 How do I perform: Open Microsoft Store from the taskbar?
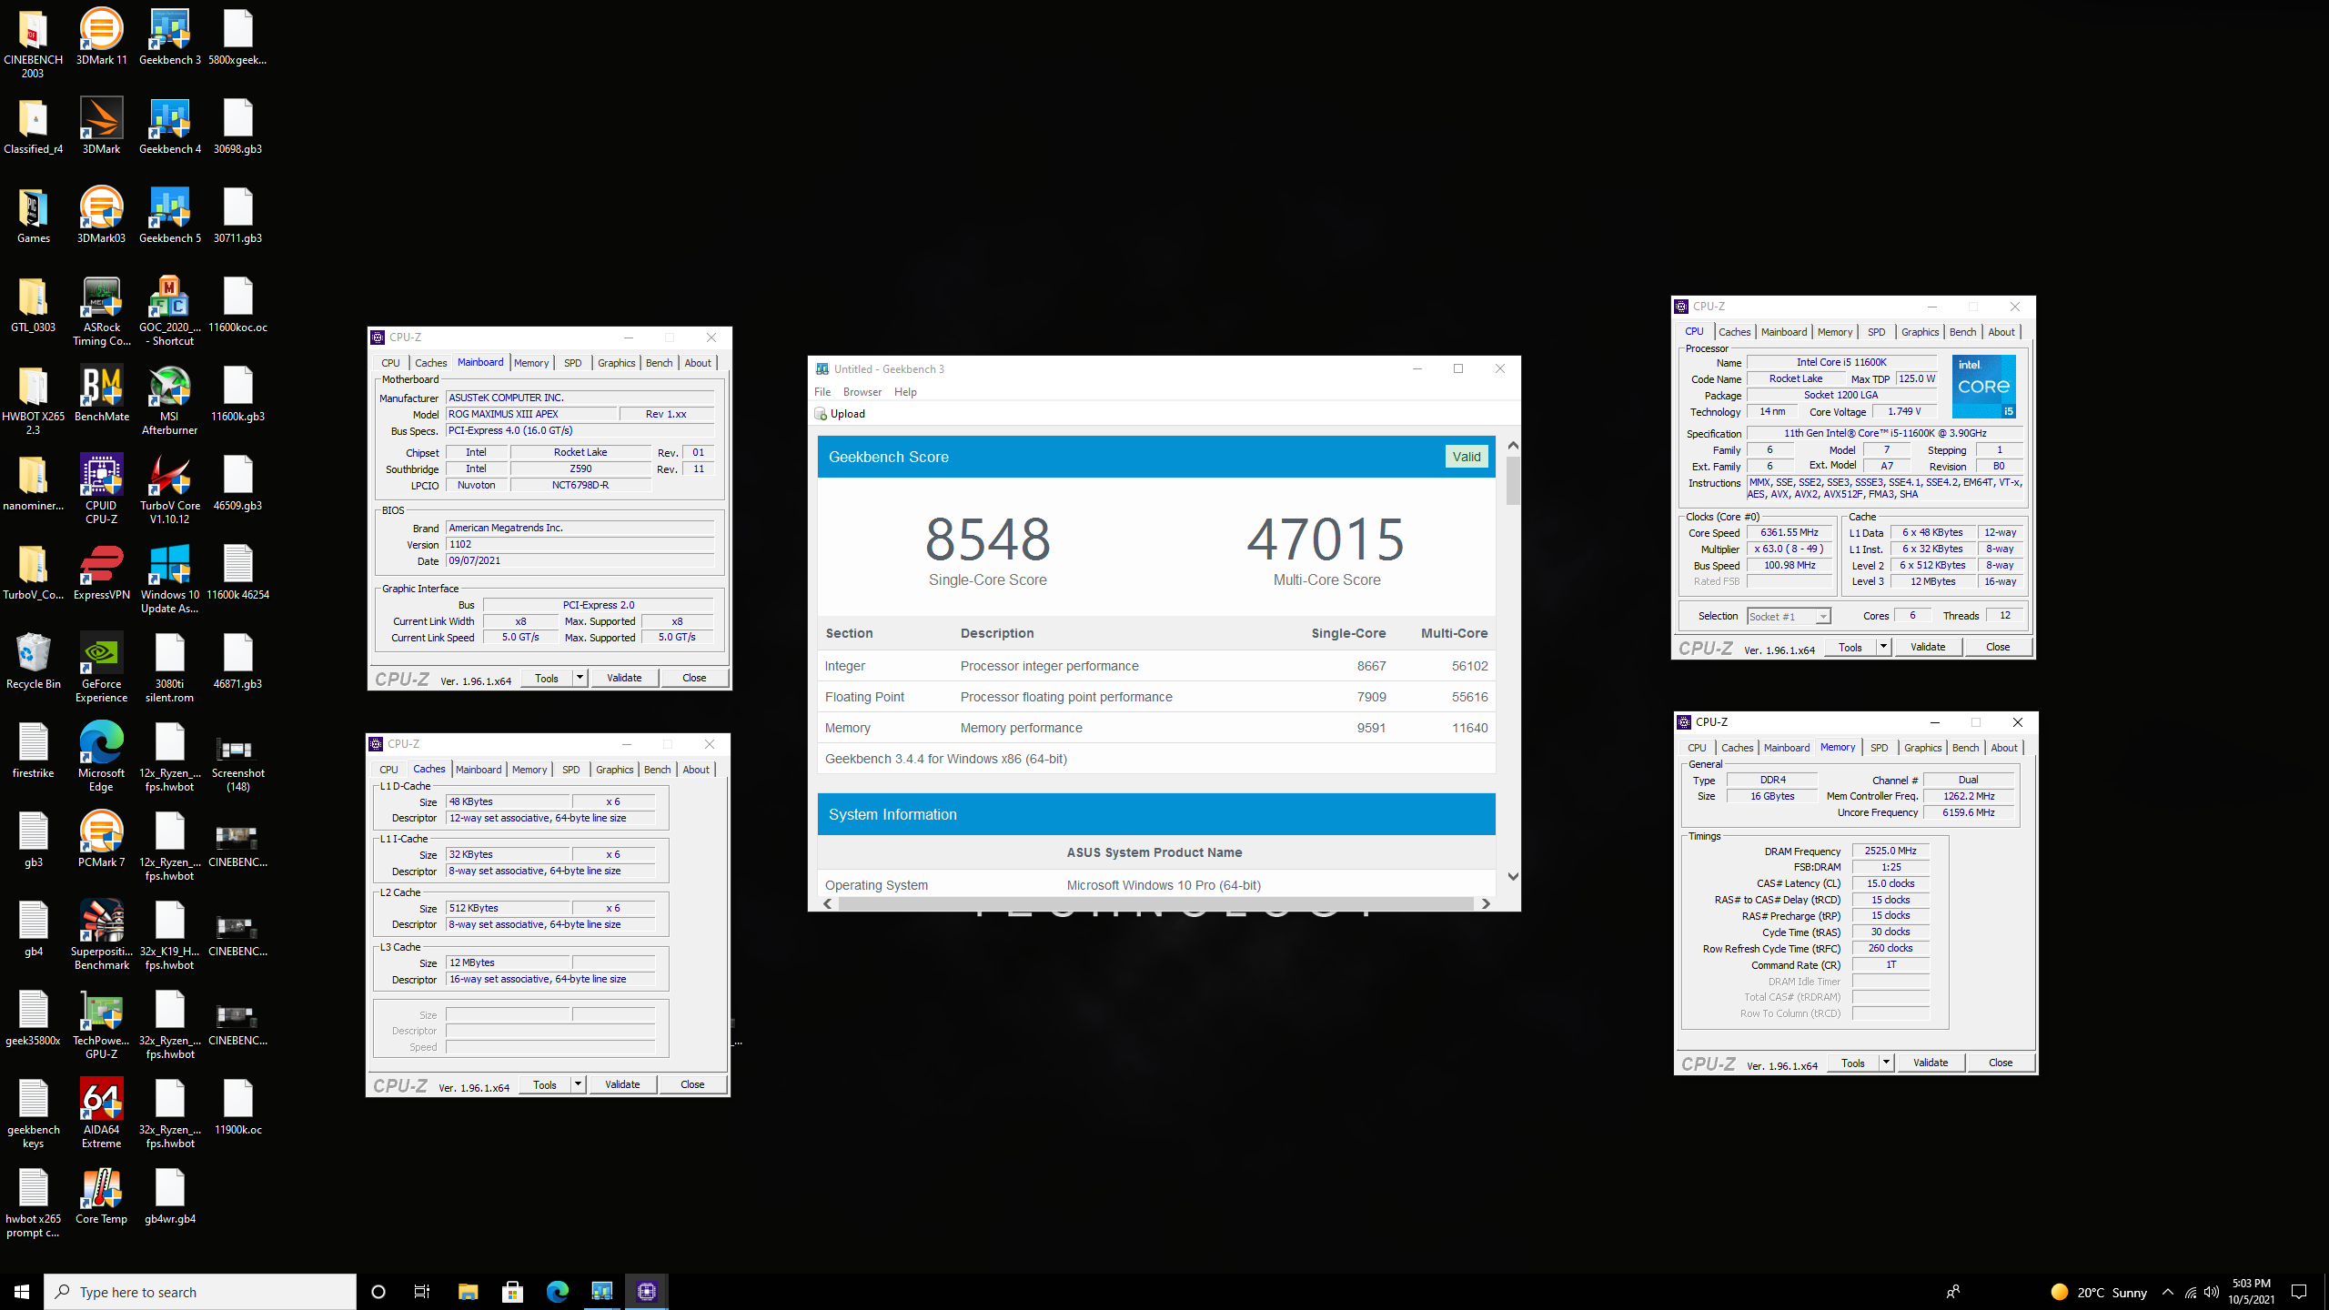pos(512,1292)
